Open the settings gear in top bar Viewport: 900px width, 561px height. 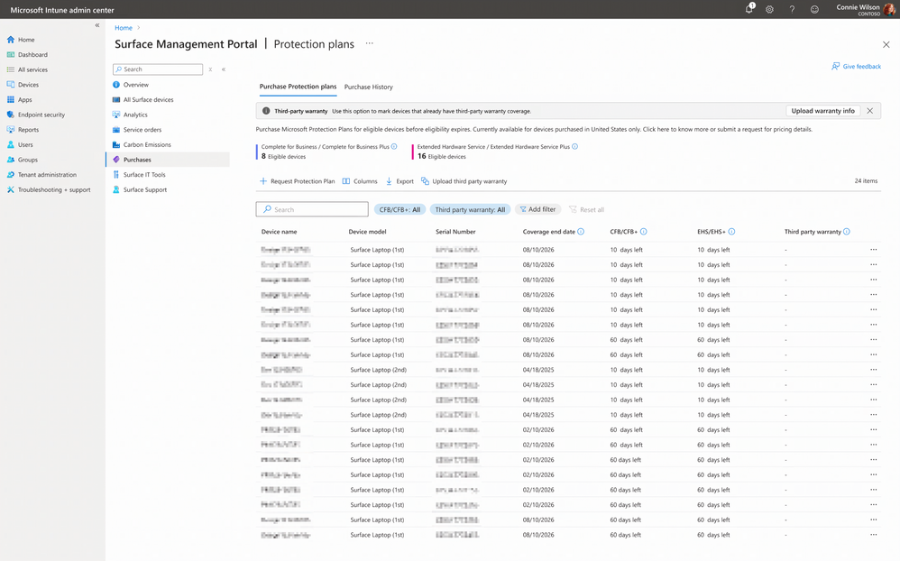click(770, 9)
